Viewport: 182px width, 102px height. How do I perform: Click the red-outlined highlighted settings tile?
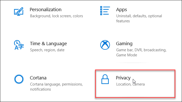135,84
